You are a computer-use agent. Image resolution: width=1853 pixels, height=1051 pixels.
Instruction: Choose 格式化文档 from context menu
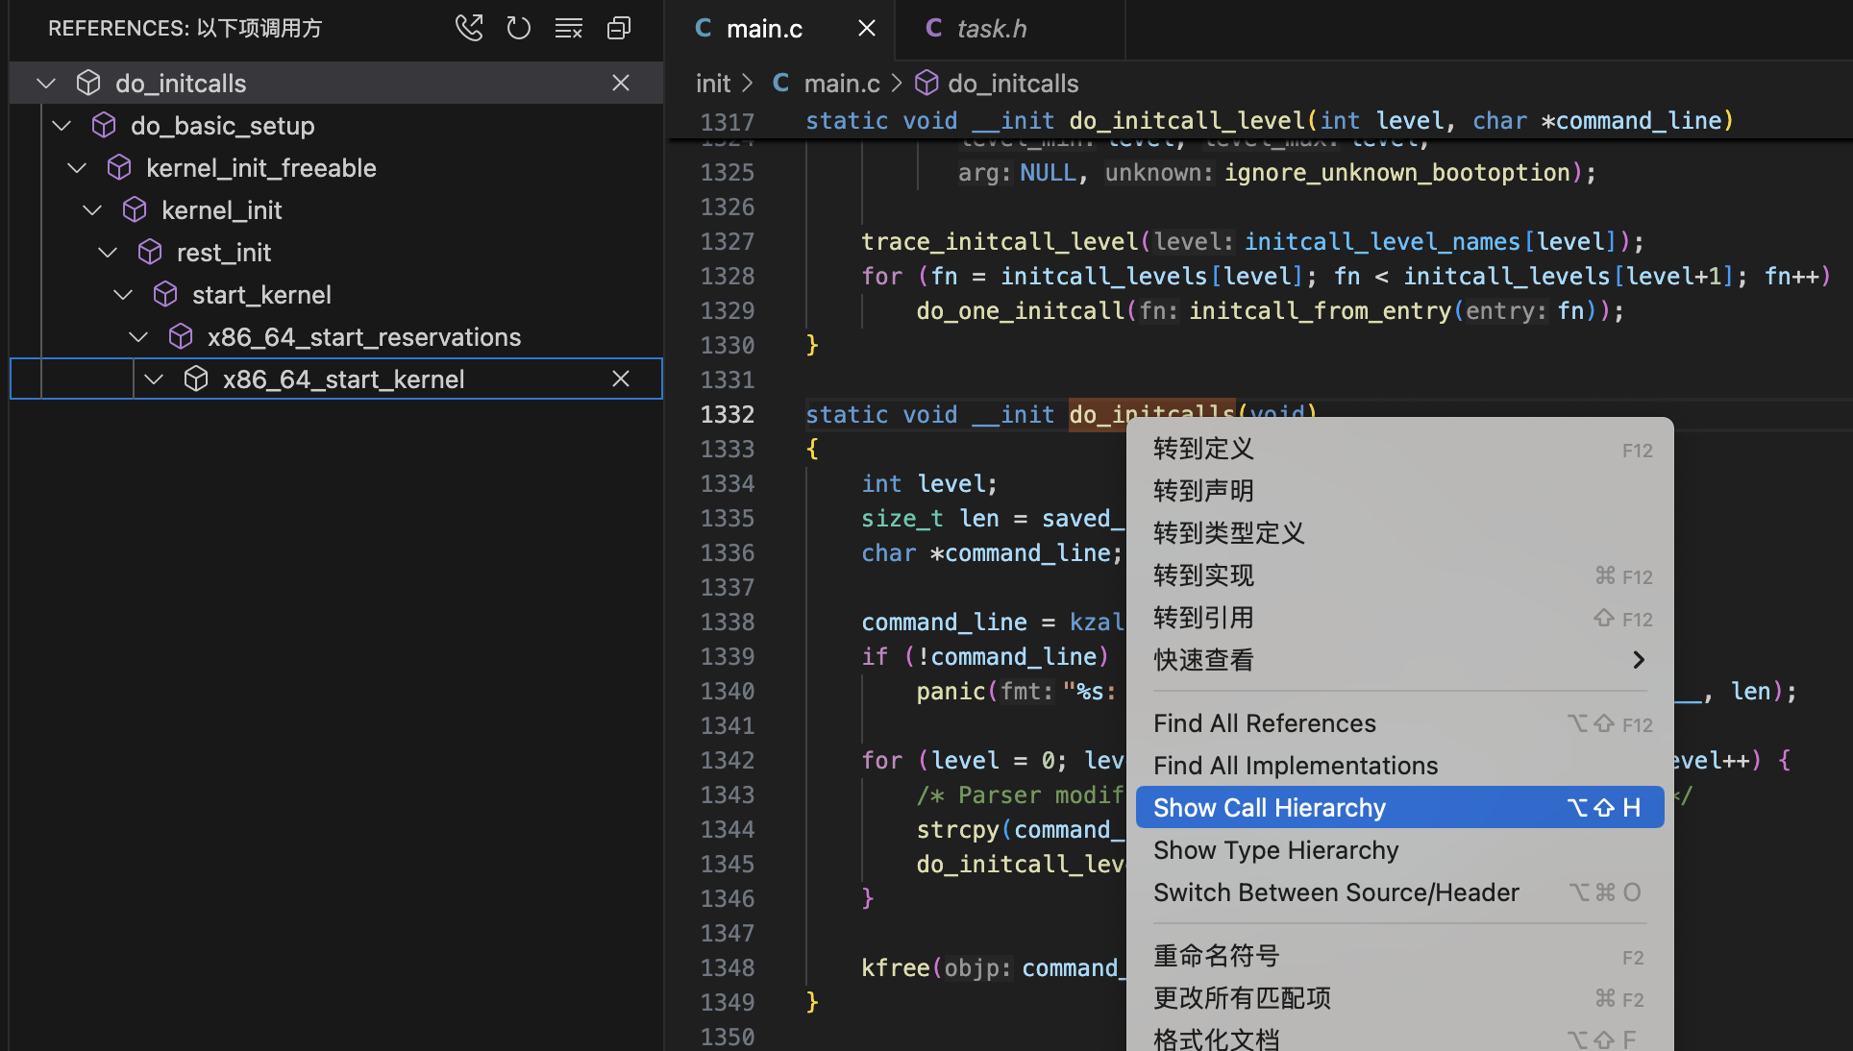tap(1399, 1039)
